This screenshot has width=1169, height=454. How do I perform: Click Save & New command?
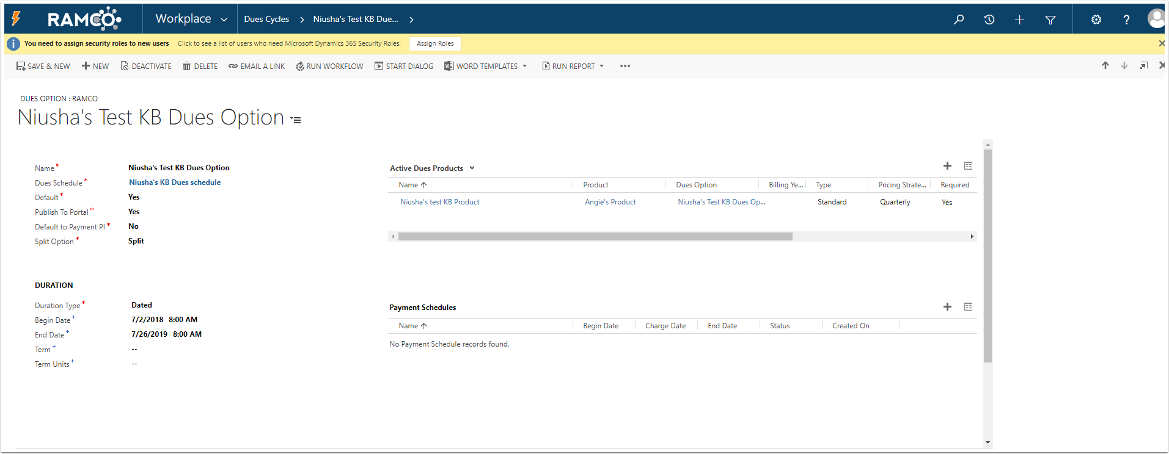pos(43,66)
